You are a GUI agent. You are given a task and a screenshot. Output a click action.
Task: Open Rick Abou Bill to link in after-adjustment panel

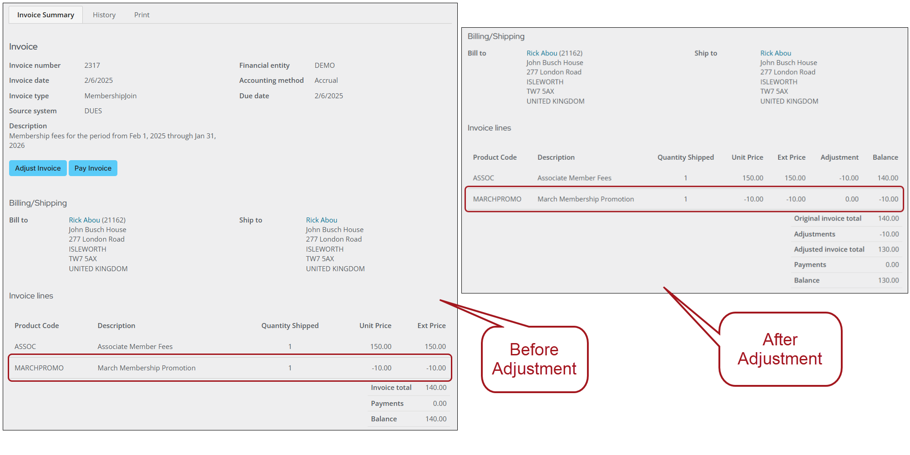(x=541, y=53)
